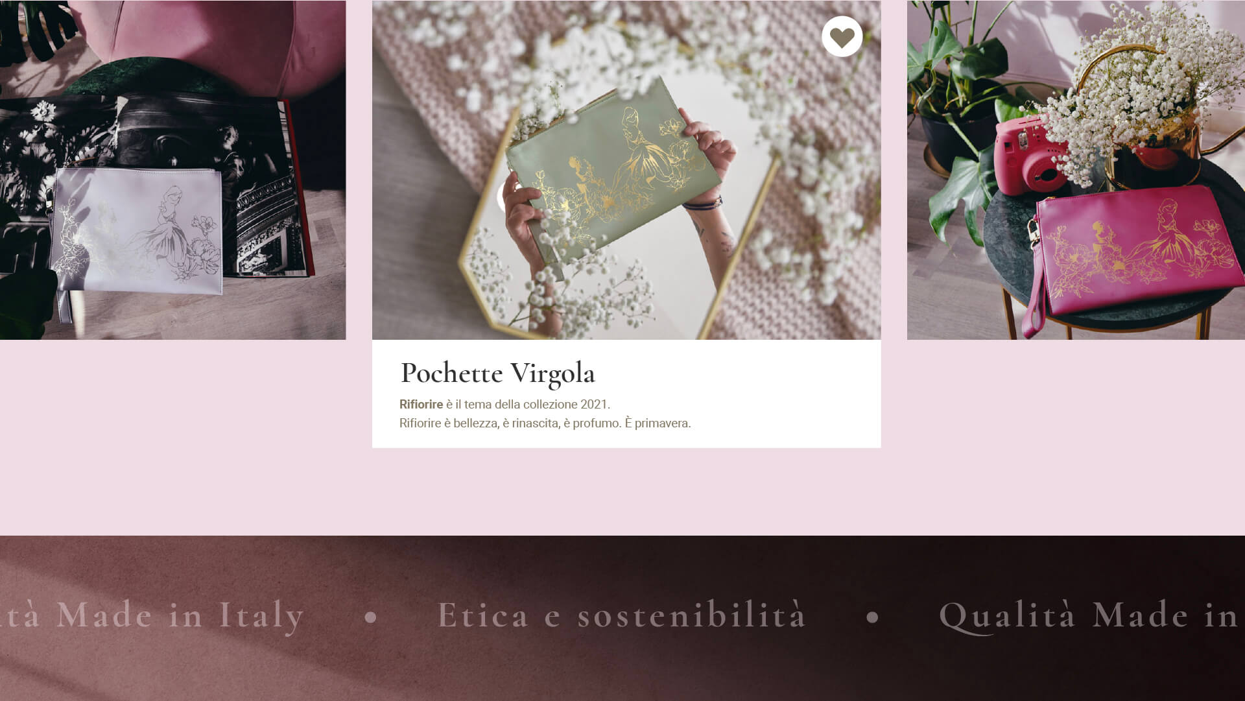Viewport: 1245px width, 701px height.
Task: Click the pink instant camera in photo
Action: 1031,158
